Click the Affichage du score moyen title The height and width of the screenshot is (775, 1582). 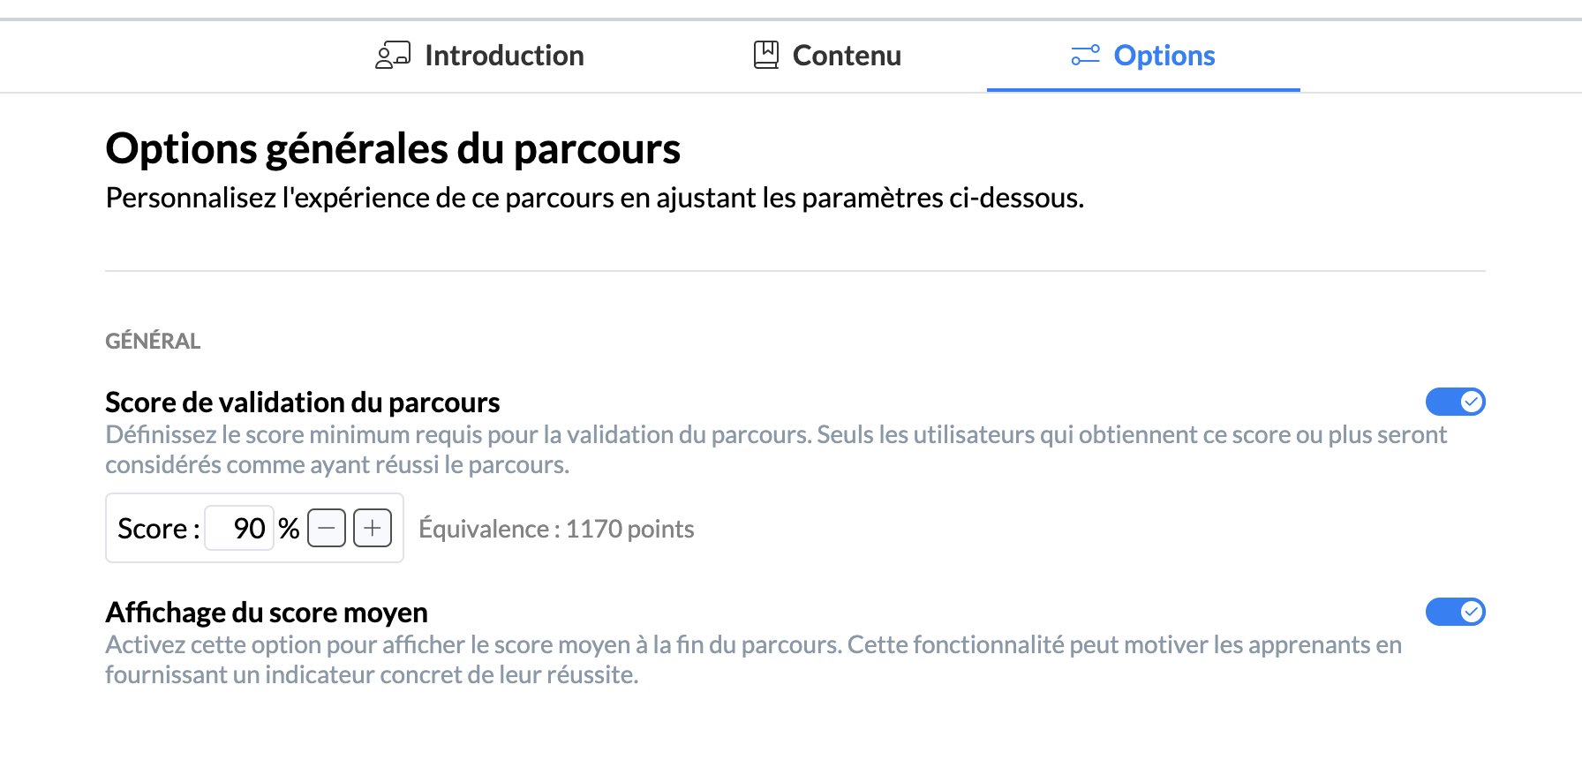point(266,613)
